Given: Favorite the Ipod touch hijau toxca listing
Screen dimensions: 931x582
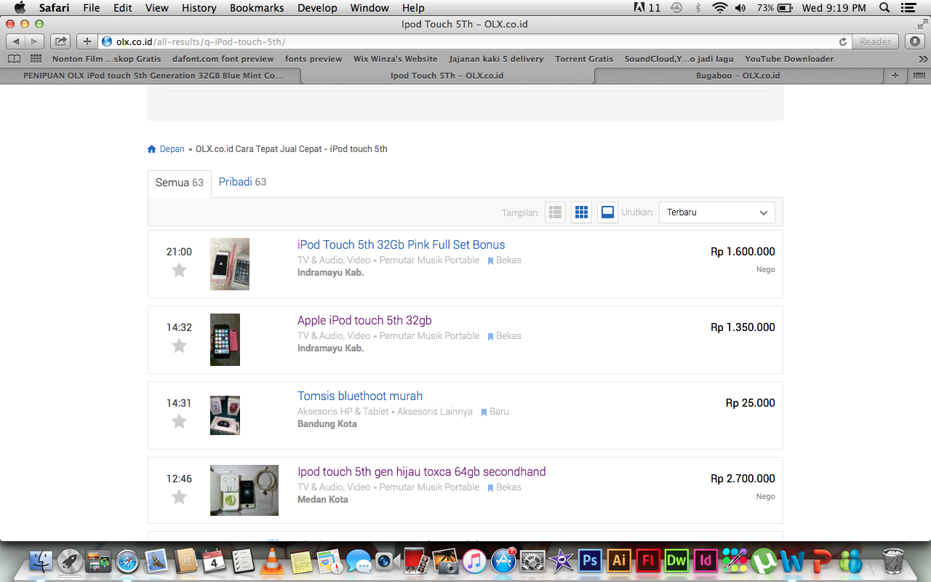Looking at the screenshot, I should click(x=179, y=498).
